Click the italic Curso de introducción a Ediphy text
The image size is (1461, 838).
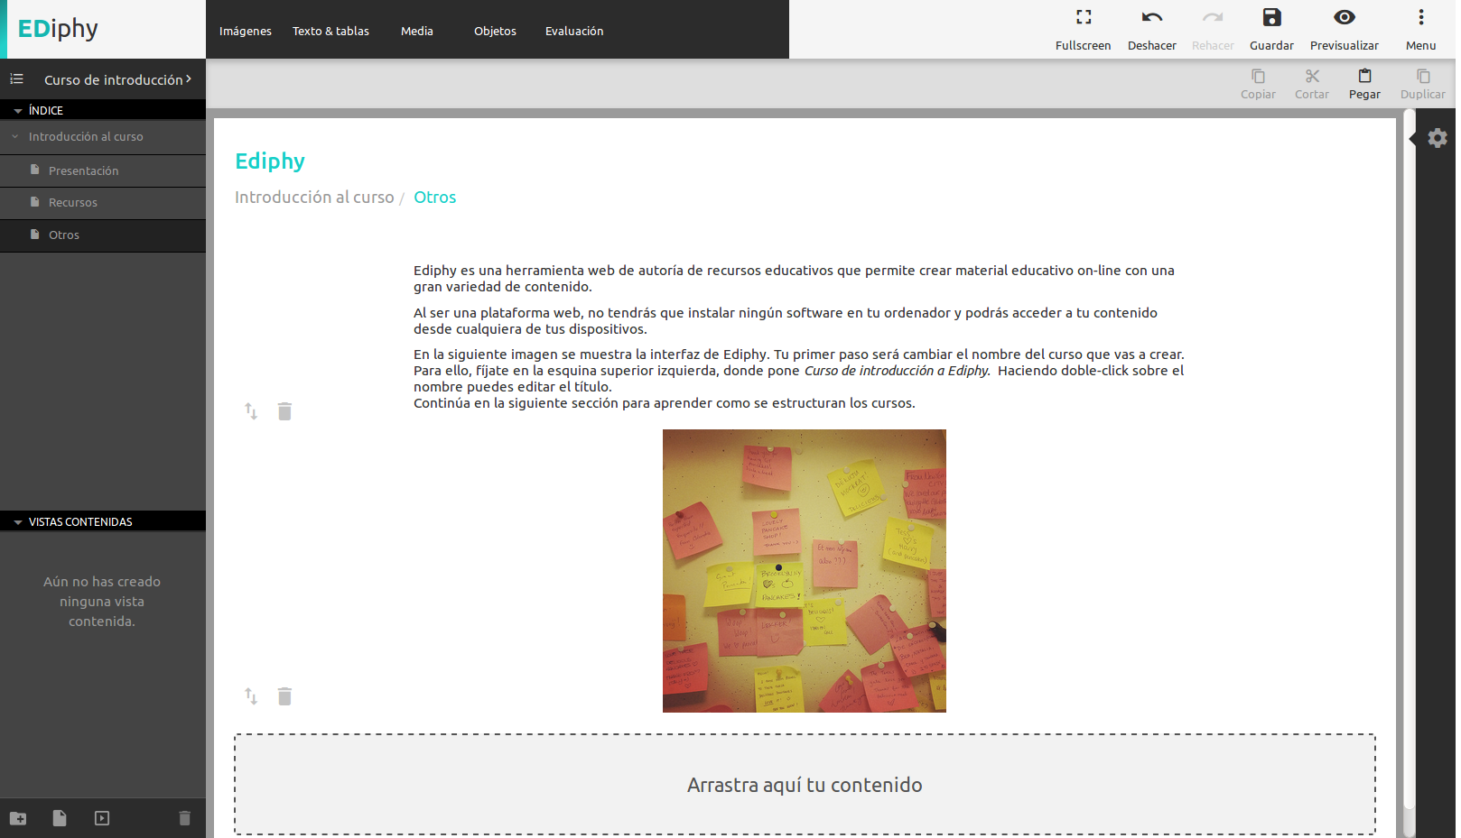coord(897,371)
